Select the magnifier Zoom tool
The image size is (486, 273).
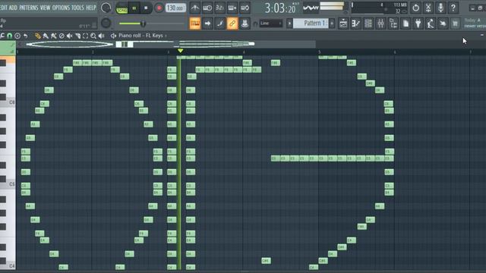coord(93,36)
